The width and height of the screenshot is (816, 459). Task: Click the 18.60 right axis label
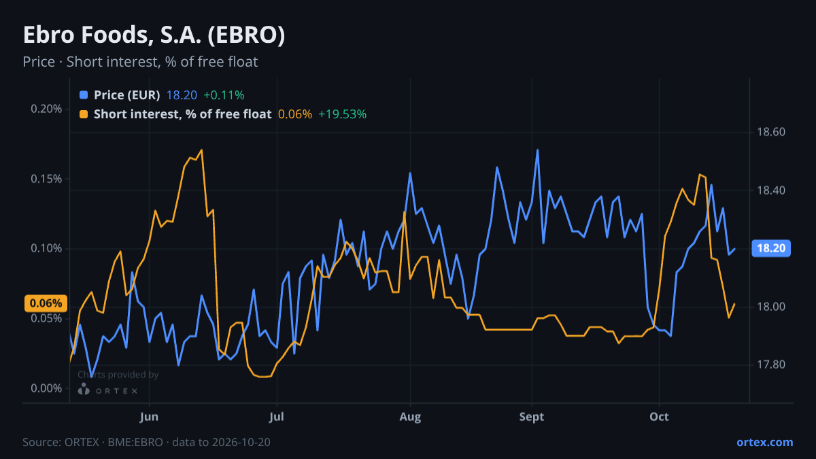771,132
